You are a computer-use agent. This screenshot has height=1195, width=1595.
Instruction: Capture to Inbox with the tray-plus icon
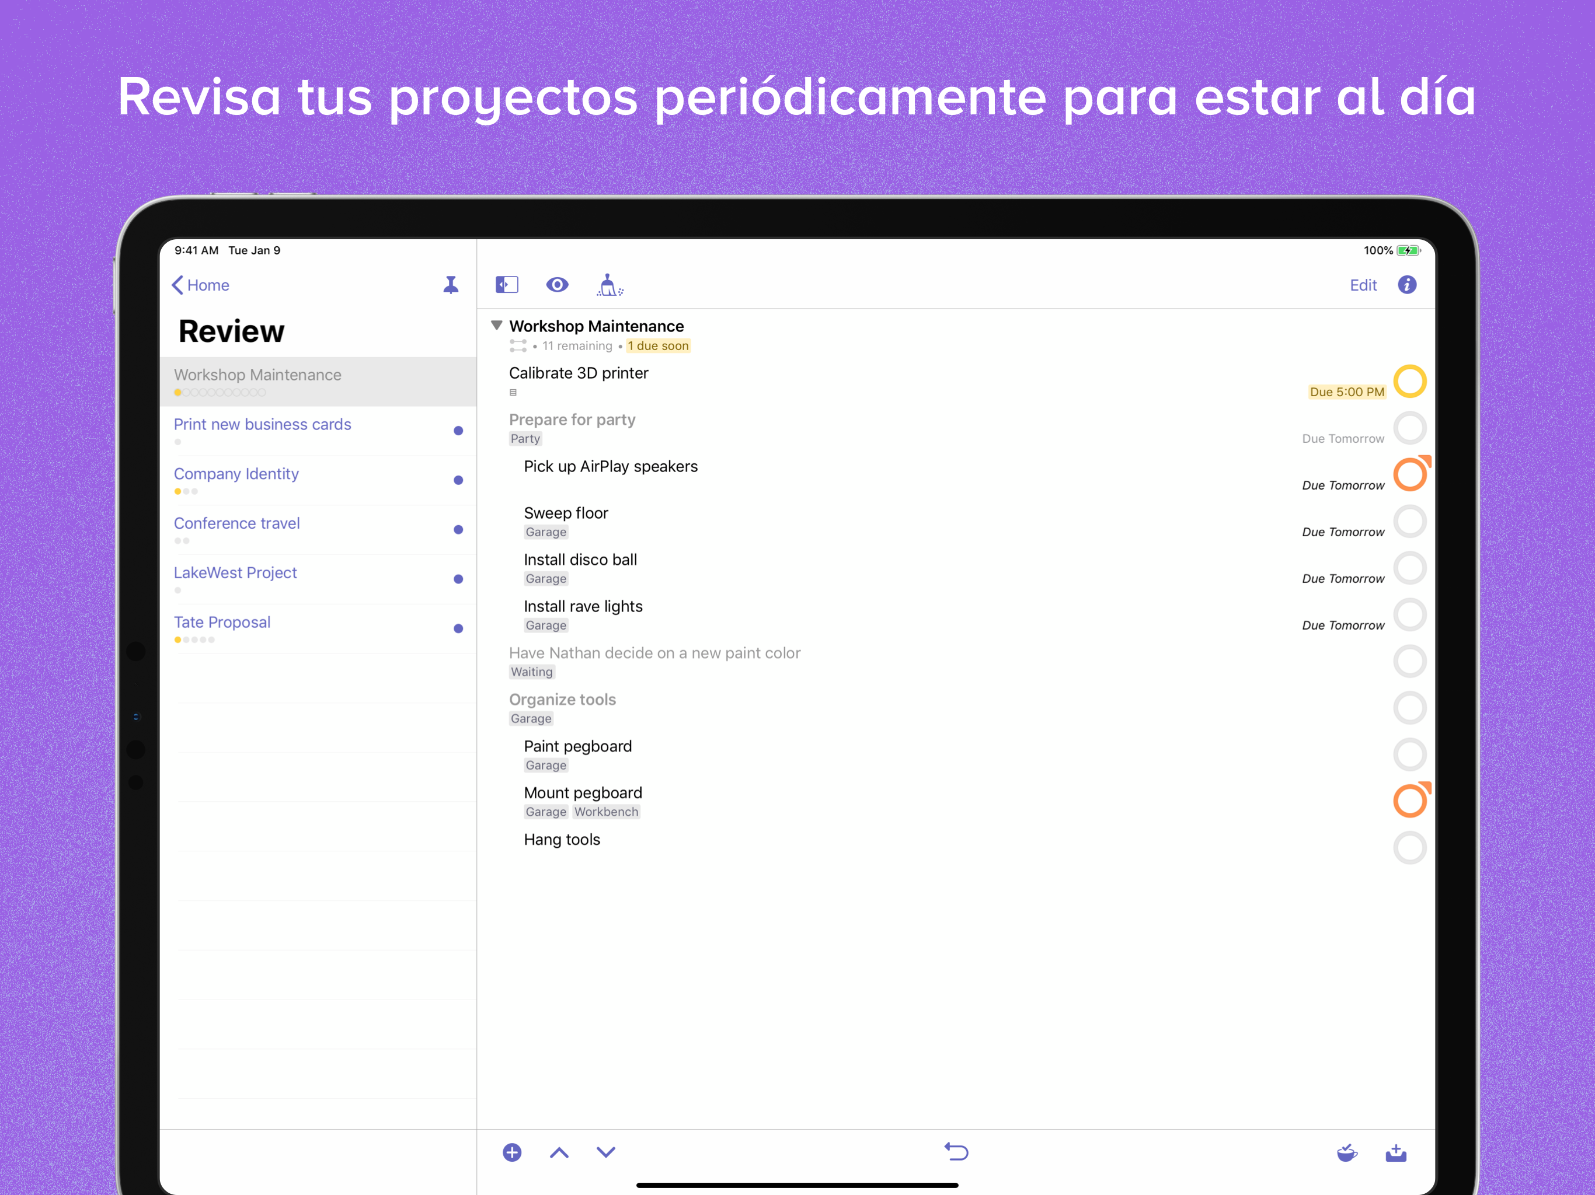tap(1397, 1152)
